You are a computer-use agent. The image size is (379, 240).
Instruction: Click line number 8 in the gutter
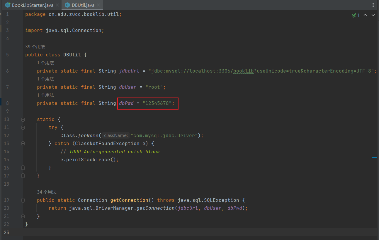point(8,103)
